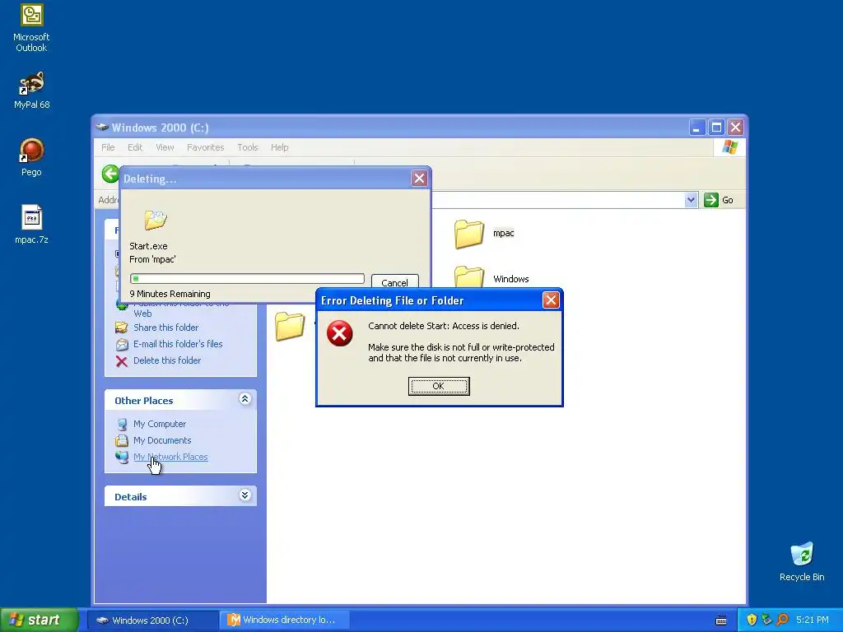The height and width of the screenshot is (632, 843).
Task: Click E-mail this folder's files link
Action: pos(178,345)
